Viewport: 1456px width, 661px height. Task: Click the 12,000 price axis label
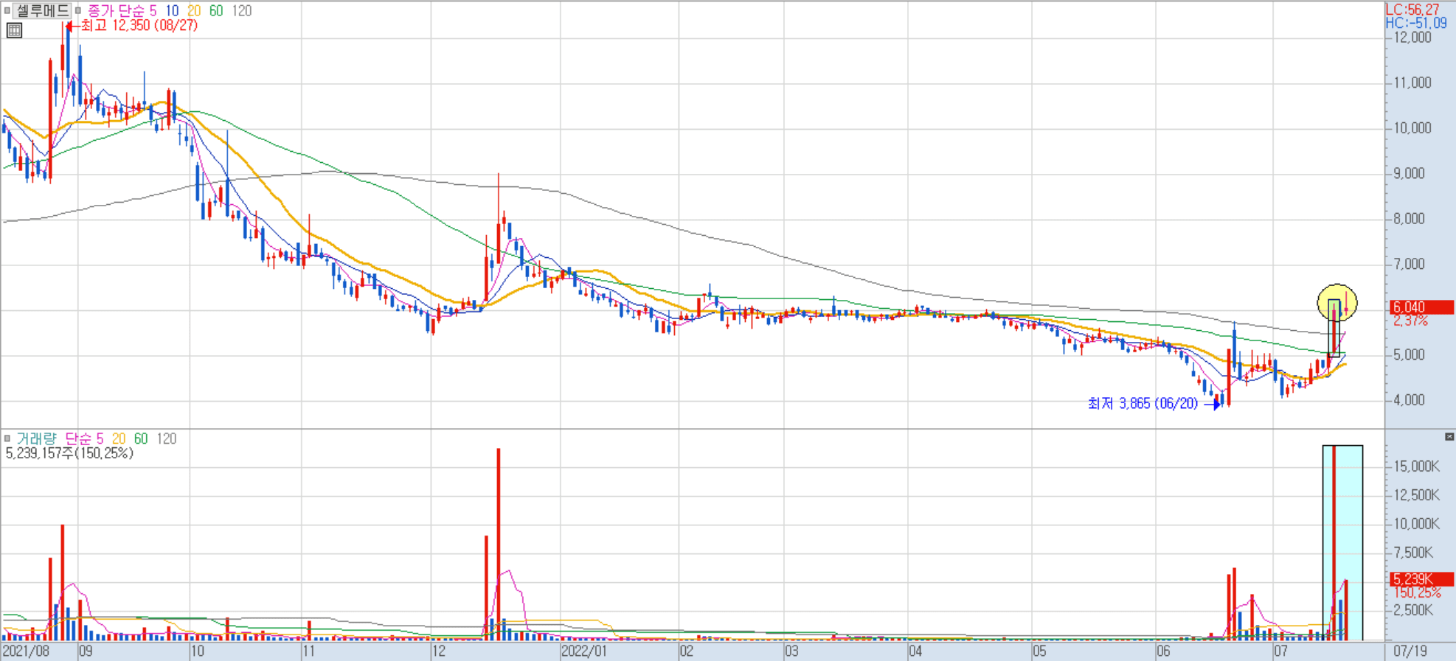pyautogui.click(x=1412, y=37)
